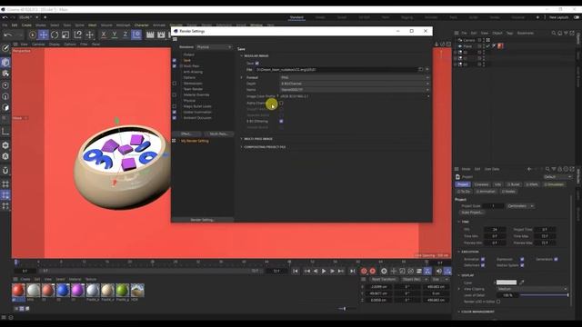Toggle the Ambient Occlusion checkbox
Viewport: 582px width, 327px height.
pyautogui.click(x=175, y=118)
